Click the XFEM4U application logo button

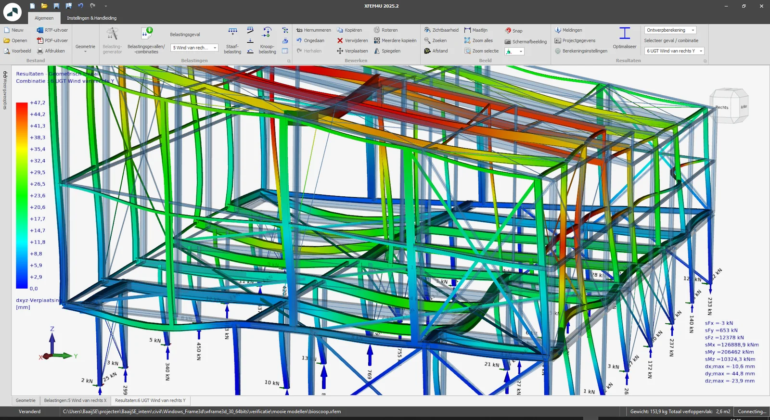point(12,12)
